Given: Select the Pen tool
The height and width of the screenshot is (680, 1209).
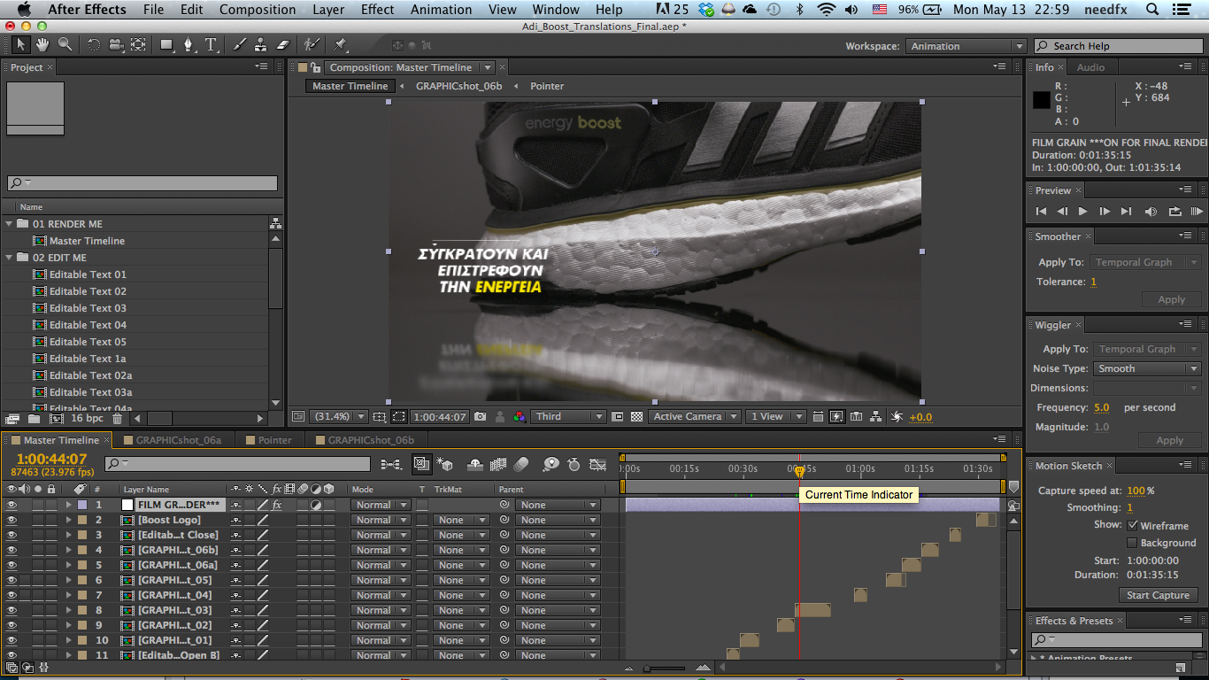Looking at the screenshot, I should click(x=189, y=44).
